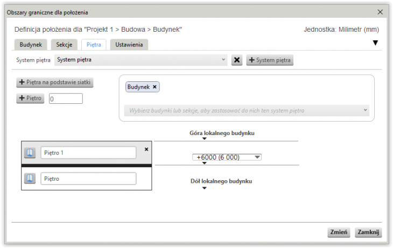This screenshot has width=393, height=248.
Task: Click the Zamknij button
Action: (x=368, y=232)
